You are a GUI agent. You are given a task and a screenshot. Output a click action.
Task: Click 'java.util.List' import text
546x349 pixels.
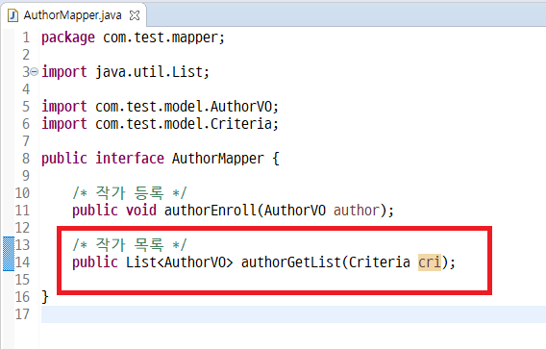coord(149,72)
